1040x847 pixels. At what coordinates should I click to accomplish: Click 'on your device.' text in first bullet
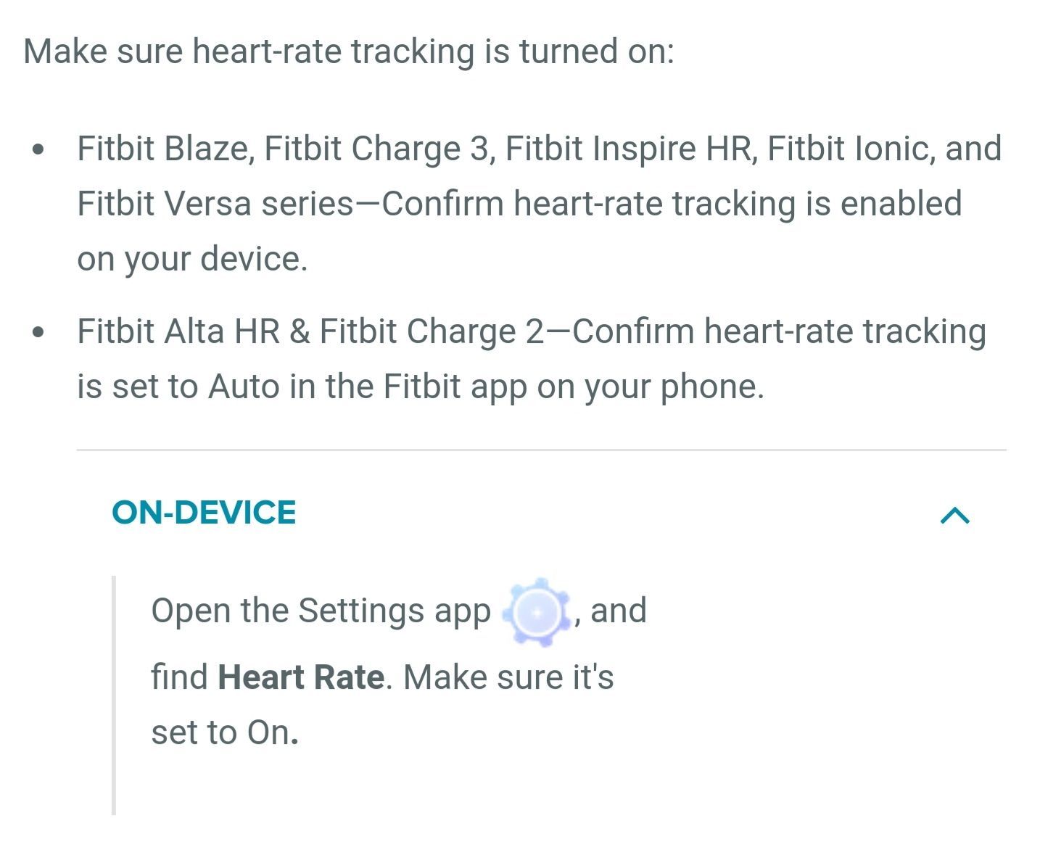192,260
